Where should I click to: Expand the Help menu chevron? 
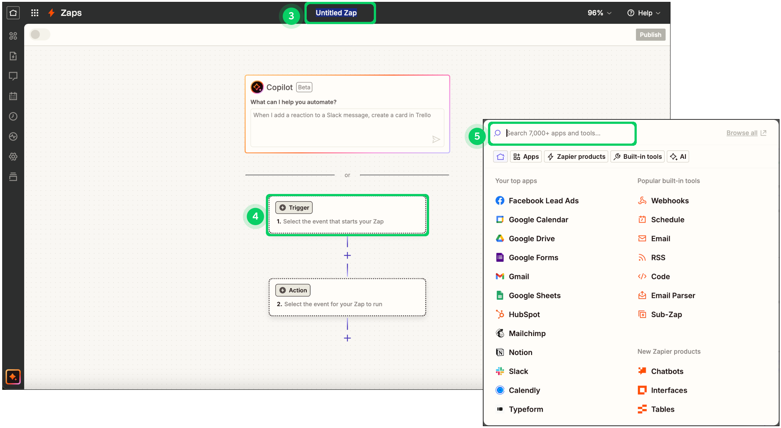658,13
